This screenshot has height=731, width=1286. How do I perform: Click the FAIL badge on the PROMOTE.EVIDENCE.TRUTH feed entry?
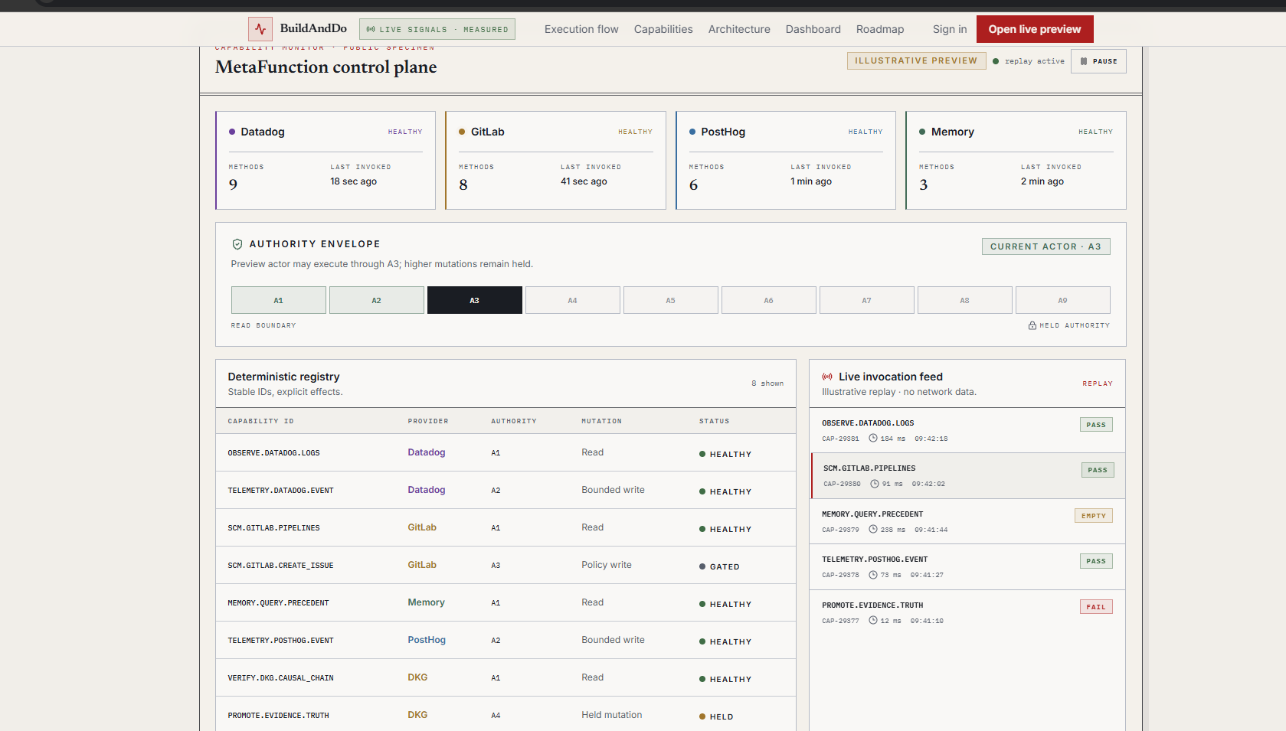(1096, 607)
